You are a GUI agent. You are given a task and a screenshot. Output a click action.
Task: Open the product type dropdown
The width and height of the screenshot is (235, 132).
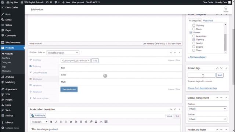click(63, 53)
